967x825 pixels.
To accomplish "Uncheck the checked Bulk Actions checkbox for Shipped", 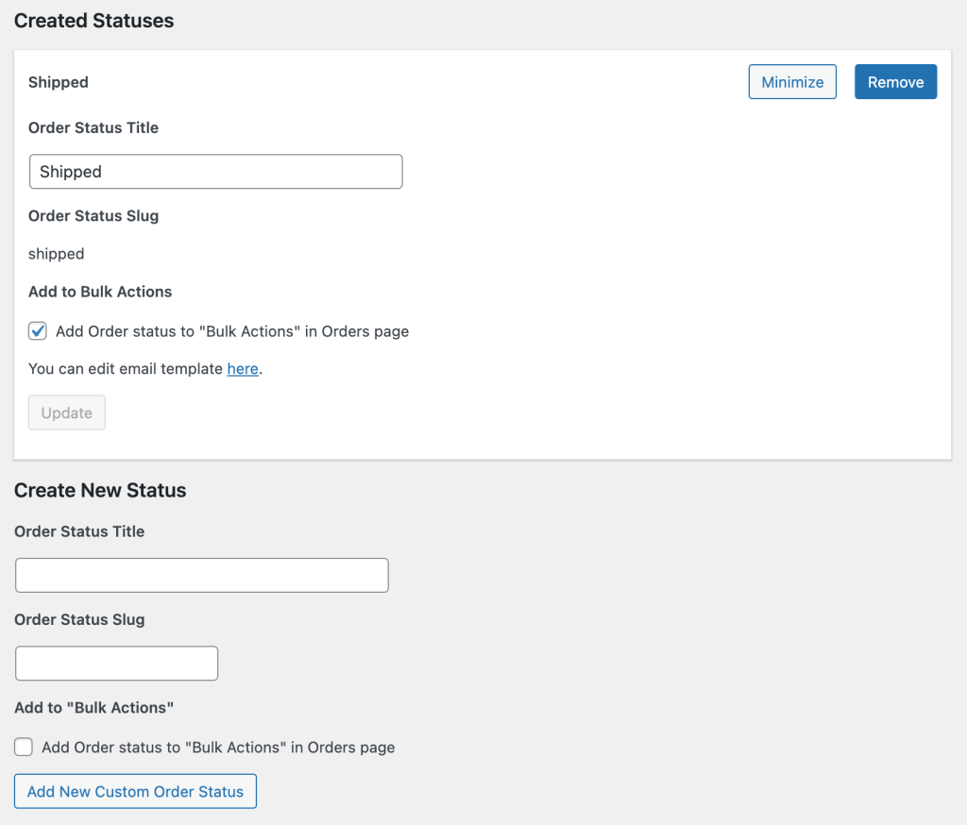I will 38,331.
